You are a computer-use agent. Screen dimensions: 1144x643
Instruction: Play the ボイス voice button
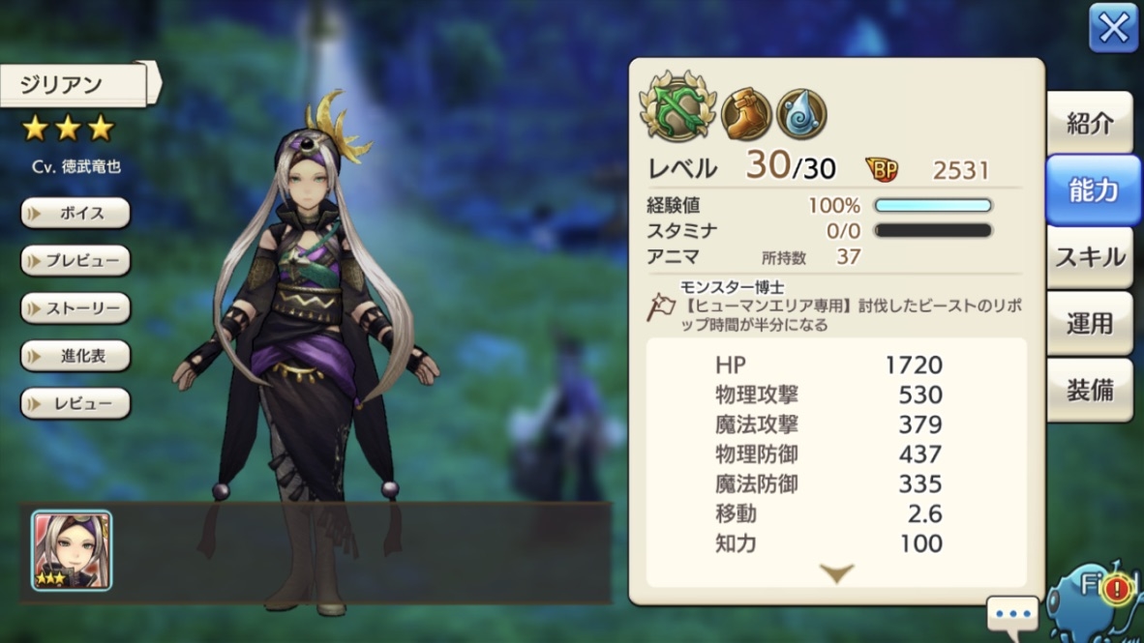pos(75,214)
